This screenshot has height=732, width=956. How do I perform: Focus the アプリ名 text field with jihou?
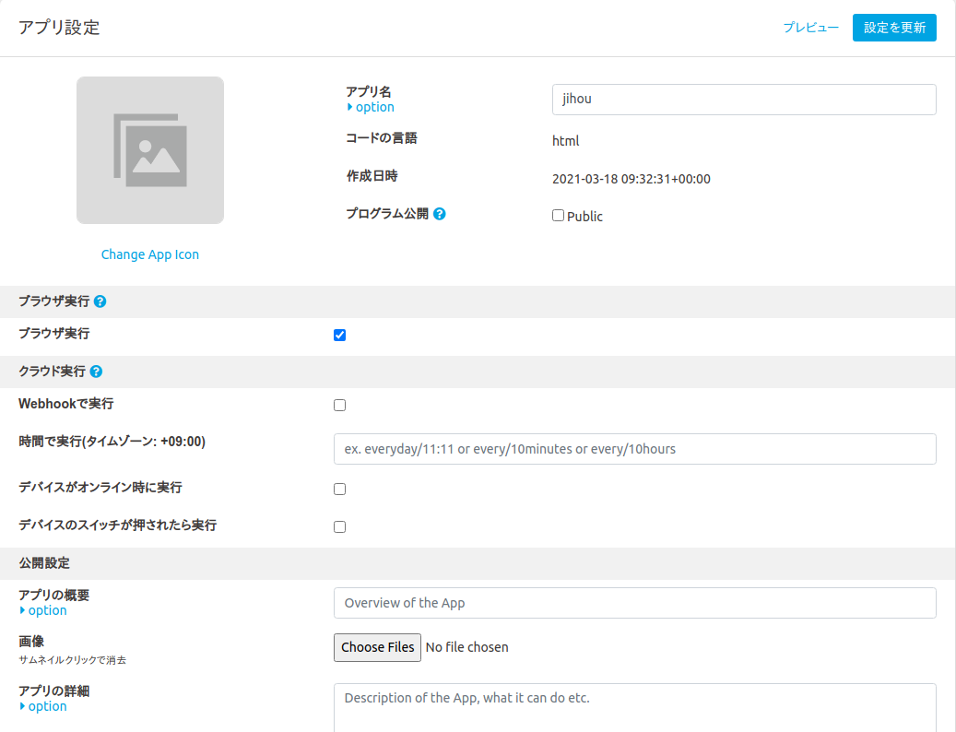tap(743, 100)
